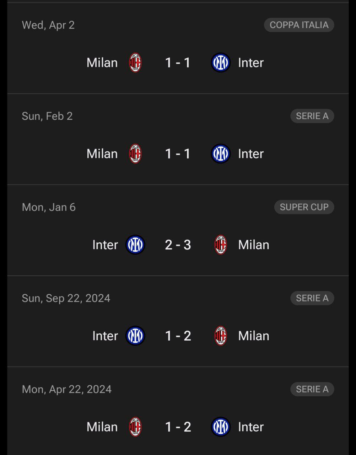Click SERIE A tag on Sep 22, 2024 match
The width and height of the screenshot is (356, 455).
[312, 298]
